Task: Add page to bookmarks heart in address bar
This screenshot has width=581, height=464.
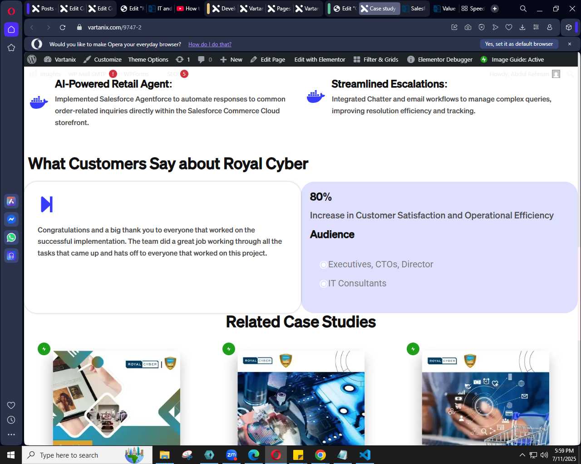Action: (x=509, y=27)
